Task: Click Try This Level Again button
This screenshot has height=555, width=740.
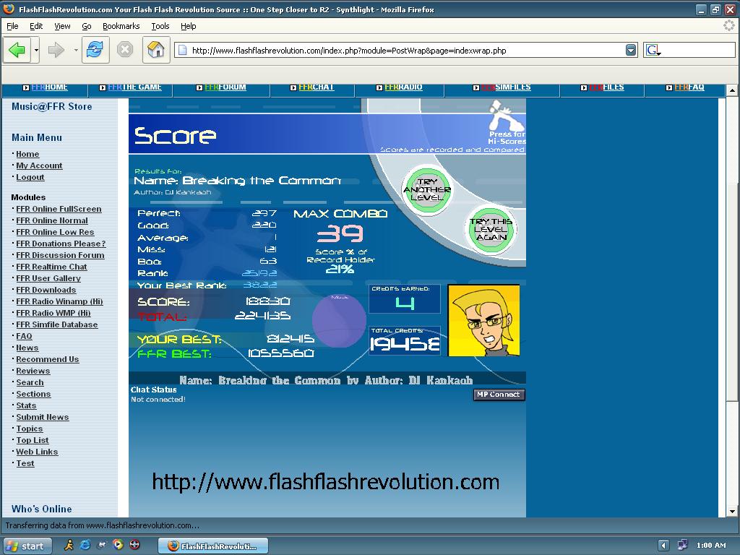Action: pos(491,229)
